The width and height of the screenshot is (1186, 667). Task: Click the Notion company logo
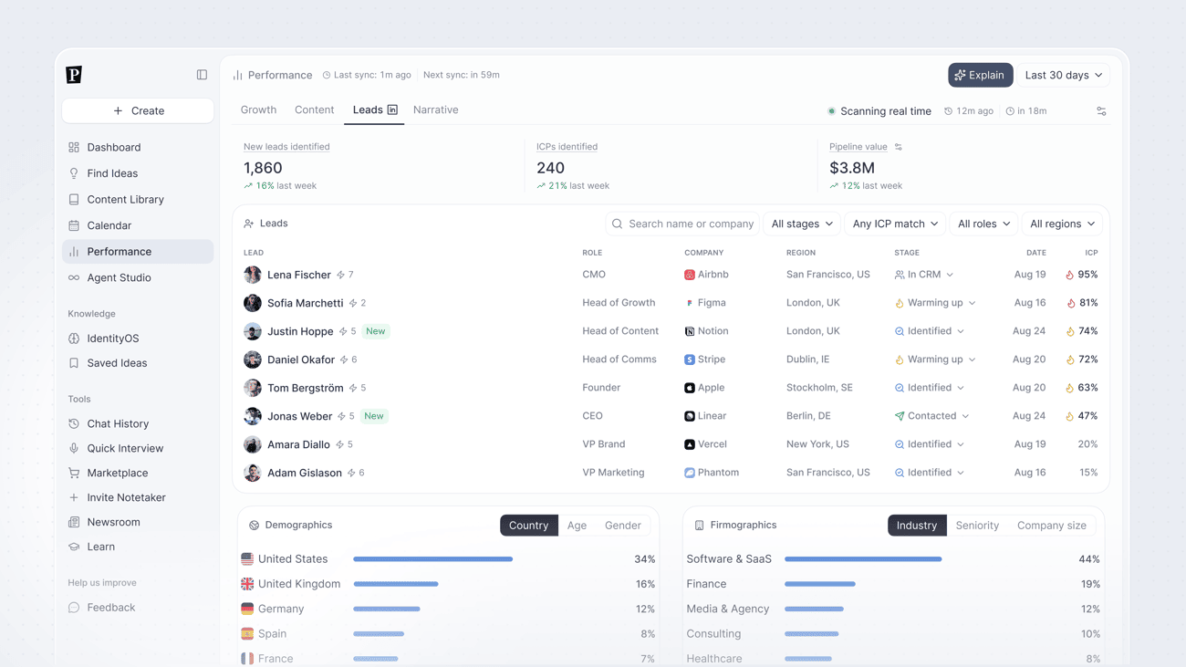690,331
